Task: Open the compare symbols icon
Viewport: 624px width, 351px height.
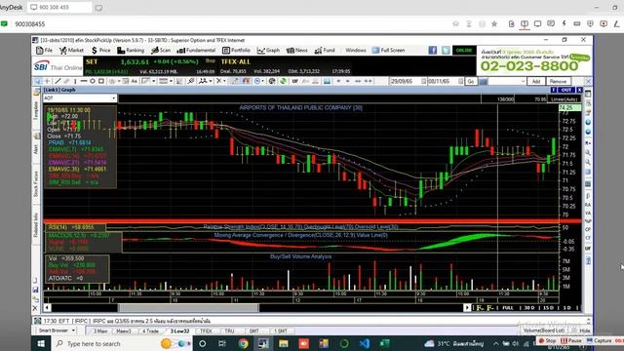Action: [x=203, y=81]
